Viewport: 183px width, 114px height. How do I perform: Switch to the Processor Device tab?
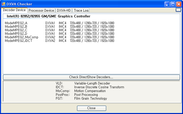point(41,10)
